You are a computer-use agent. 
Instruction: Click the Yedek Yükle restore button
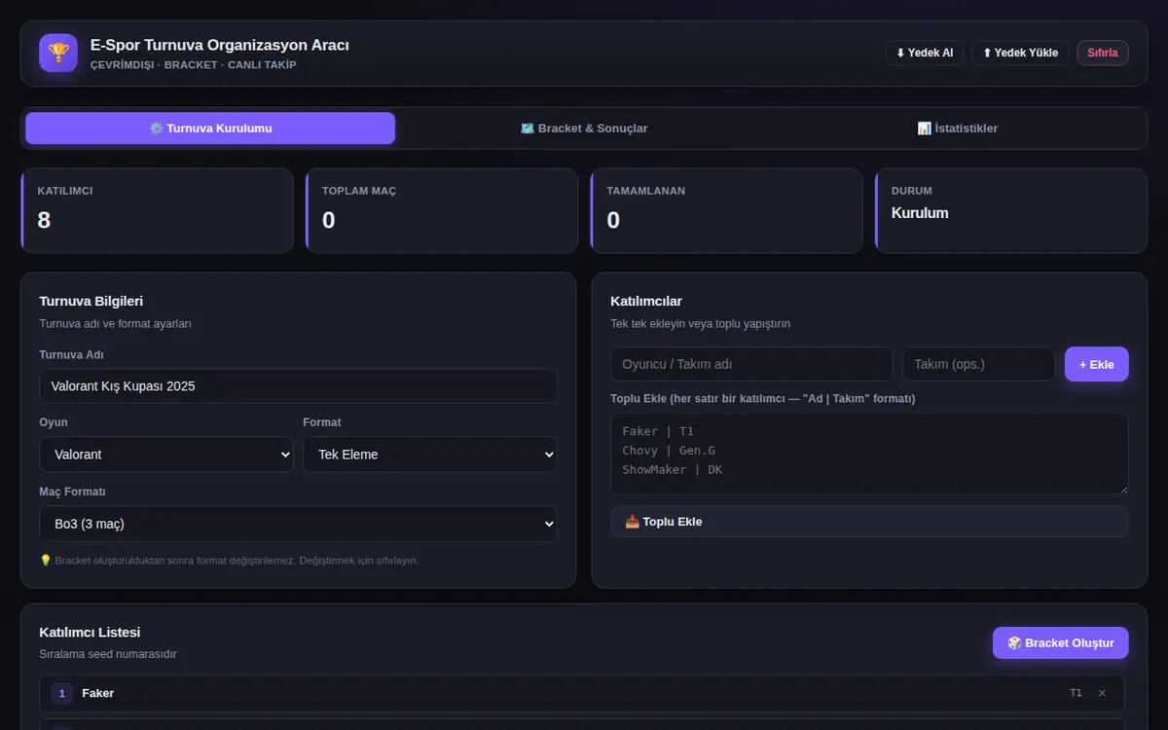pyautogui.click(x=1020, y=53)
